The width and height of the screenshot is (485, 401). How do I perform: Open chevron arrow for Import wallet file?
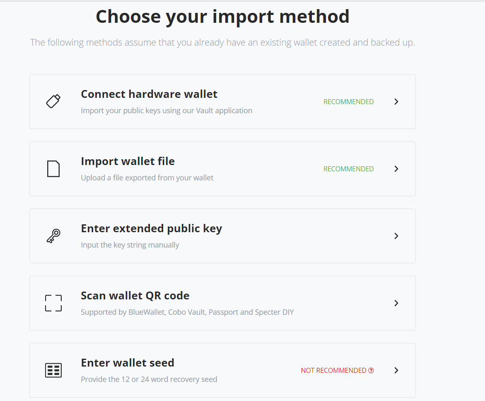pyautogui.click(x=396, y=169)
